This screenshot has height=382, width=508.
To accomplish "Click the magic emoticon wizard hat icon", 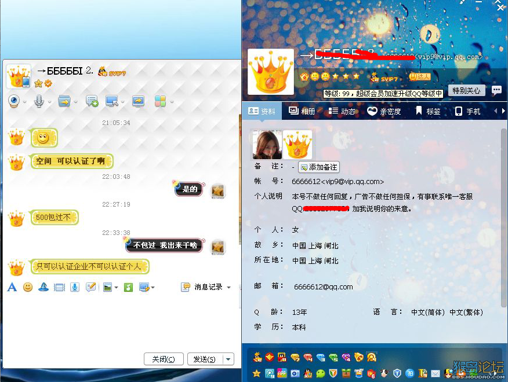I will 43,287.
